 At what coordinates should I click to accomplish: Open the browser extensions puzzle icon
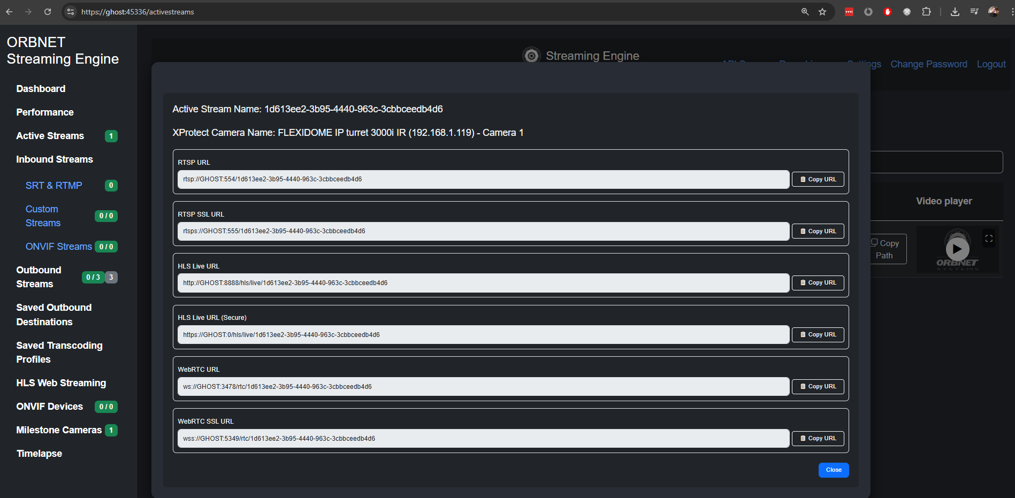pyautogui.click(x=926, y=12)
